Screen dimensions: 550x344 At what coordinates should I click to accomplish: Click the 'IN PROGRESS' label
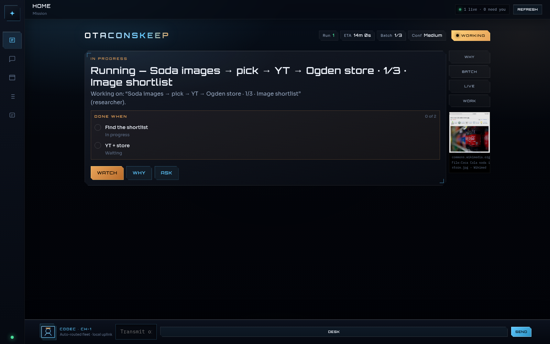click(109, 59)
